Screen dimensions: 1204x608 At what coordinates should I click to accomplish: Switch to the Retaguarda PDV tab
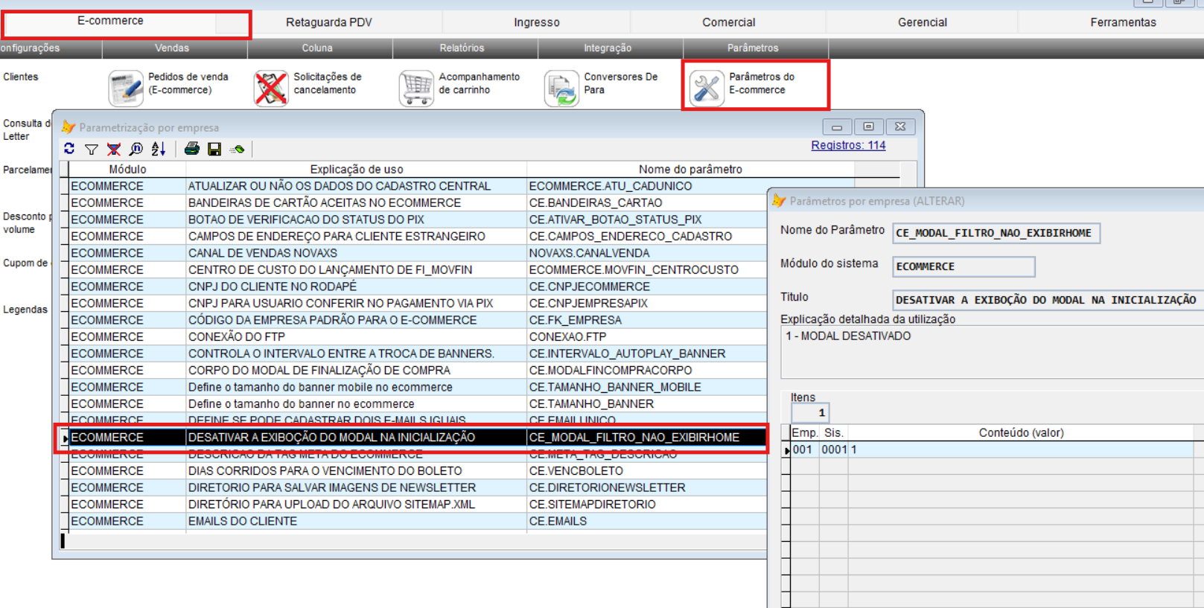point(328,22)
